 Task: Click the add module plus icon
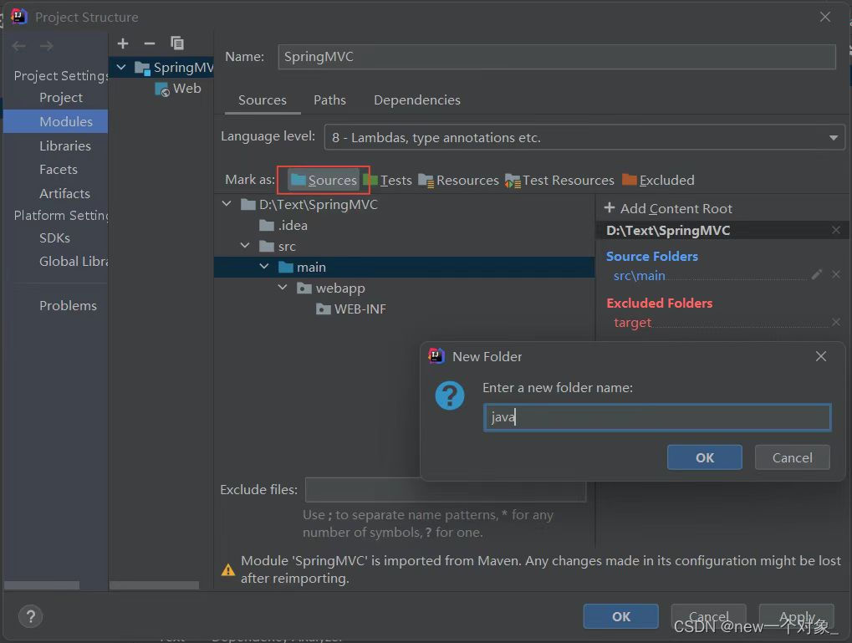click(123, 43)
